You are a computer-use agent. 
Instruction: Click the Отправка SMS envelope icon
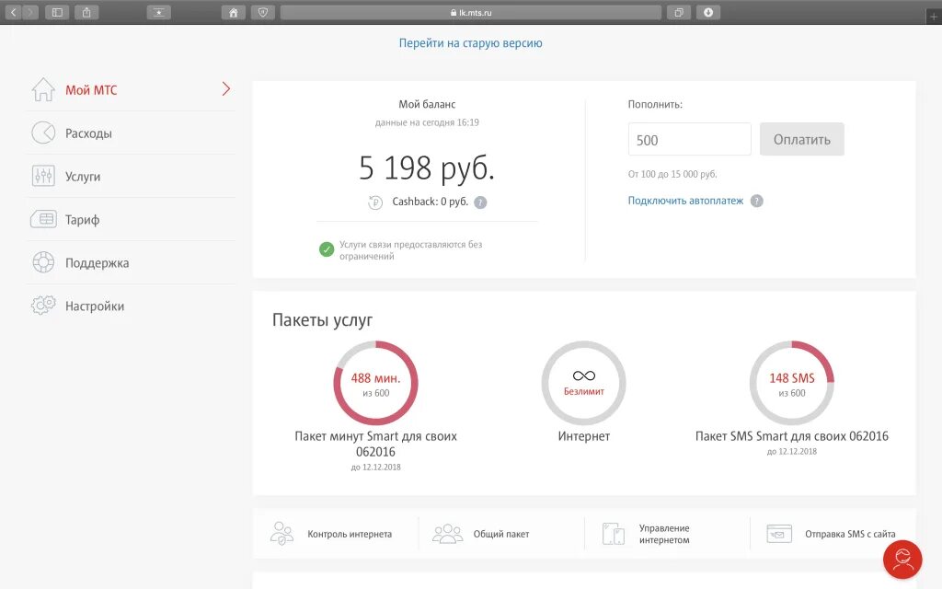click(779, 534)
